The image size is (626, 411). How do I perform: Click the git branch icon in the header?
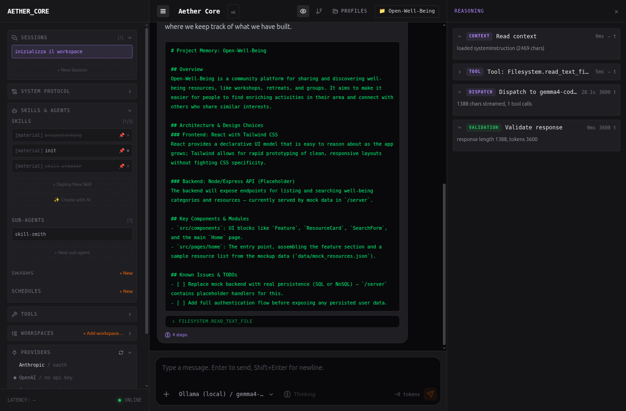point(319,11)
